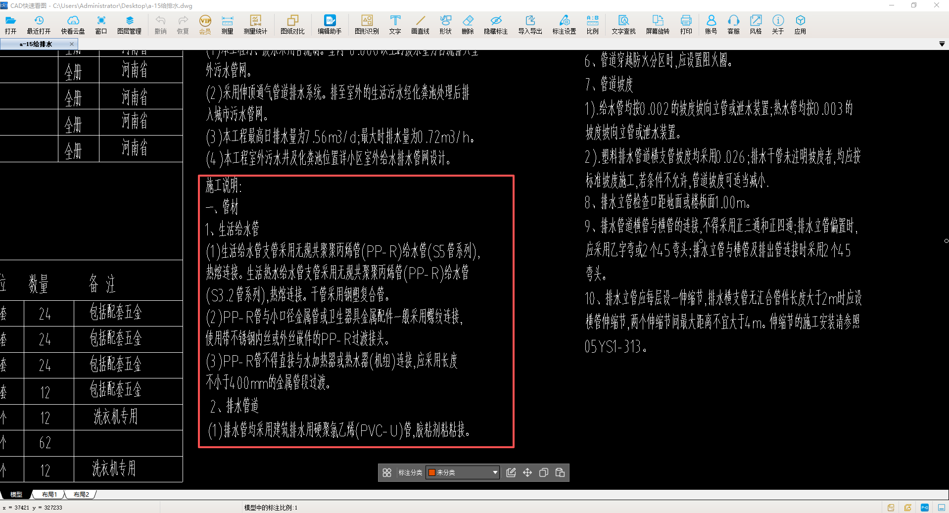The image size is (949, 513).
Task: Click the bottom panel toggle status icon
Action: click(942, 508)
